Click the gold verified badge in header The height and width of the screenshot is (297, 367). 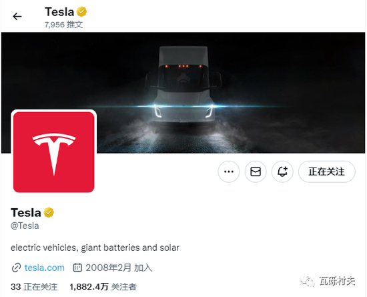coord(81,12)
